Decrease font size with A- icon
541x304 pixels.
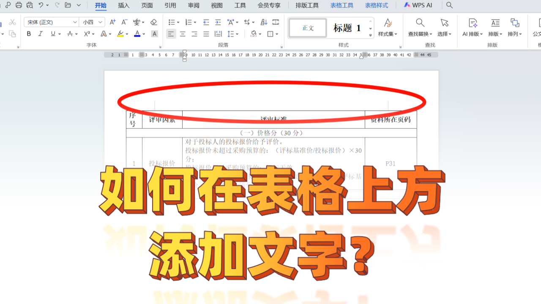click(124, 22)
